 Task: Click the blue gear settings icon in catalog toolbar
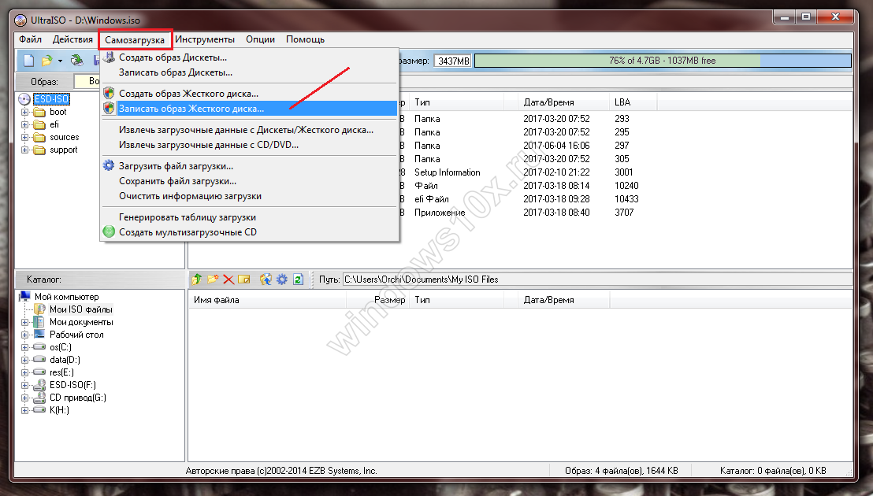[x=282, y=279]
